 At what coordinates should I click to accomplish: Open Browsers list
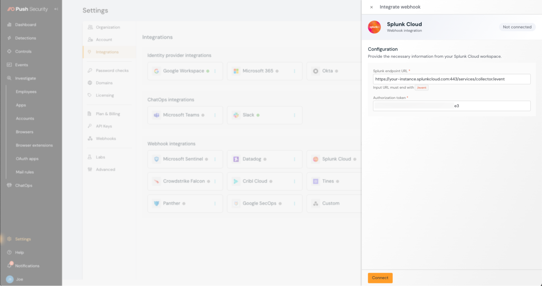[x=24, y=132]
